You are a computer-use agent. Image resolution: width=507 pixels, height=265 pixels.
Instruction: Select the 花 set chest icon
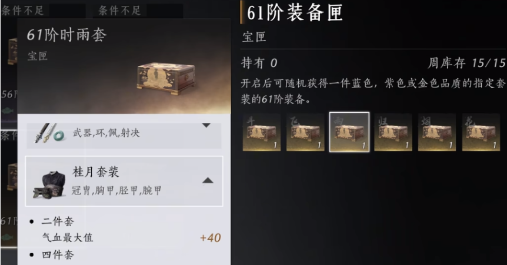pos(481,132)
